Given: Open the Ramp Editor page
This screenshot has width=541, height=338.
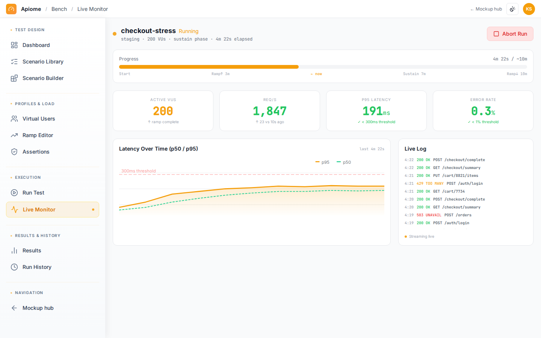Looking at the screenshot, I should point(53,135).
